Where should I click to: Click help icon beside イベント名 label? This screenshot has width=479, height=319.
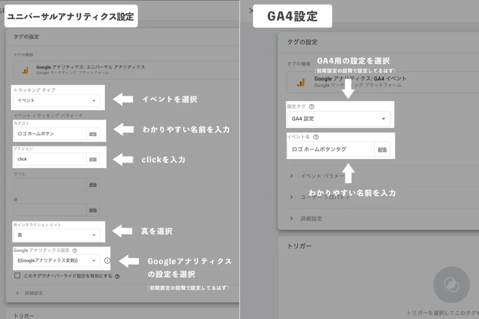[x=316, y=137]
